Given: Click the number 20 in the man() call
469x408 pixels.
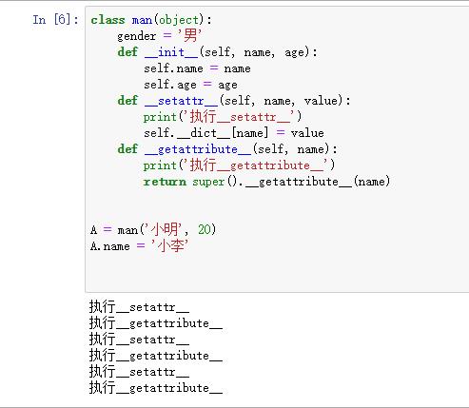Looking at the screenshot, I should [205, 229].
